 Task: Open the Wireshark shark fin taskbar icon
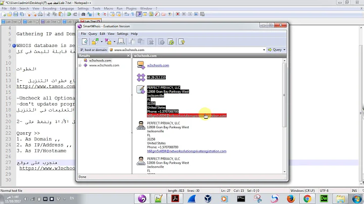click(x=192, y=198)
